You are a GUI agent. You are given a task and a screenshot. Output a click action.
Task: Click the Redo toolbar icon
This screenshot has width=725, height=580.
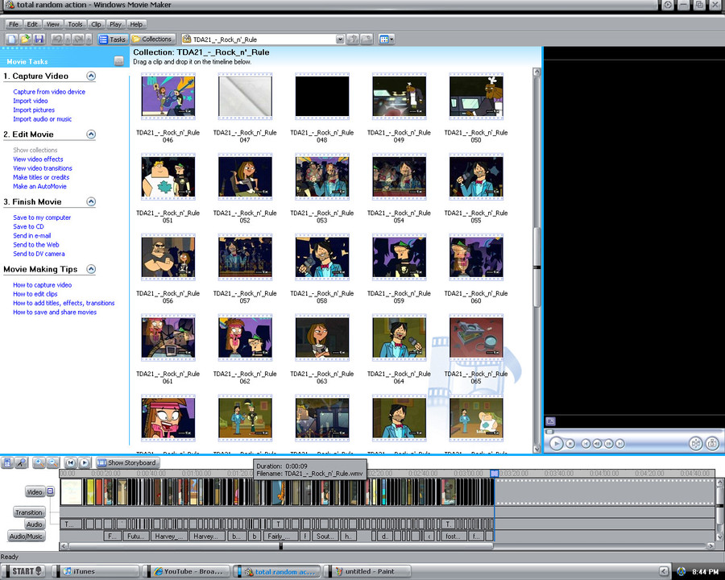click(78, 39)
